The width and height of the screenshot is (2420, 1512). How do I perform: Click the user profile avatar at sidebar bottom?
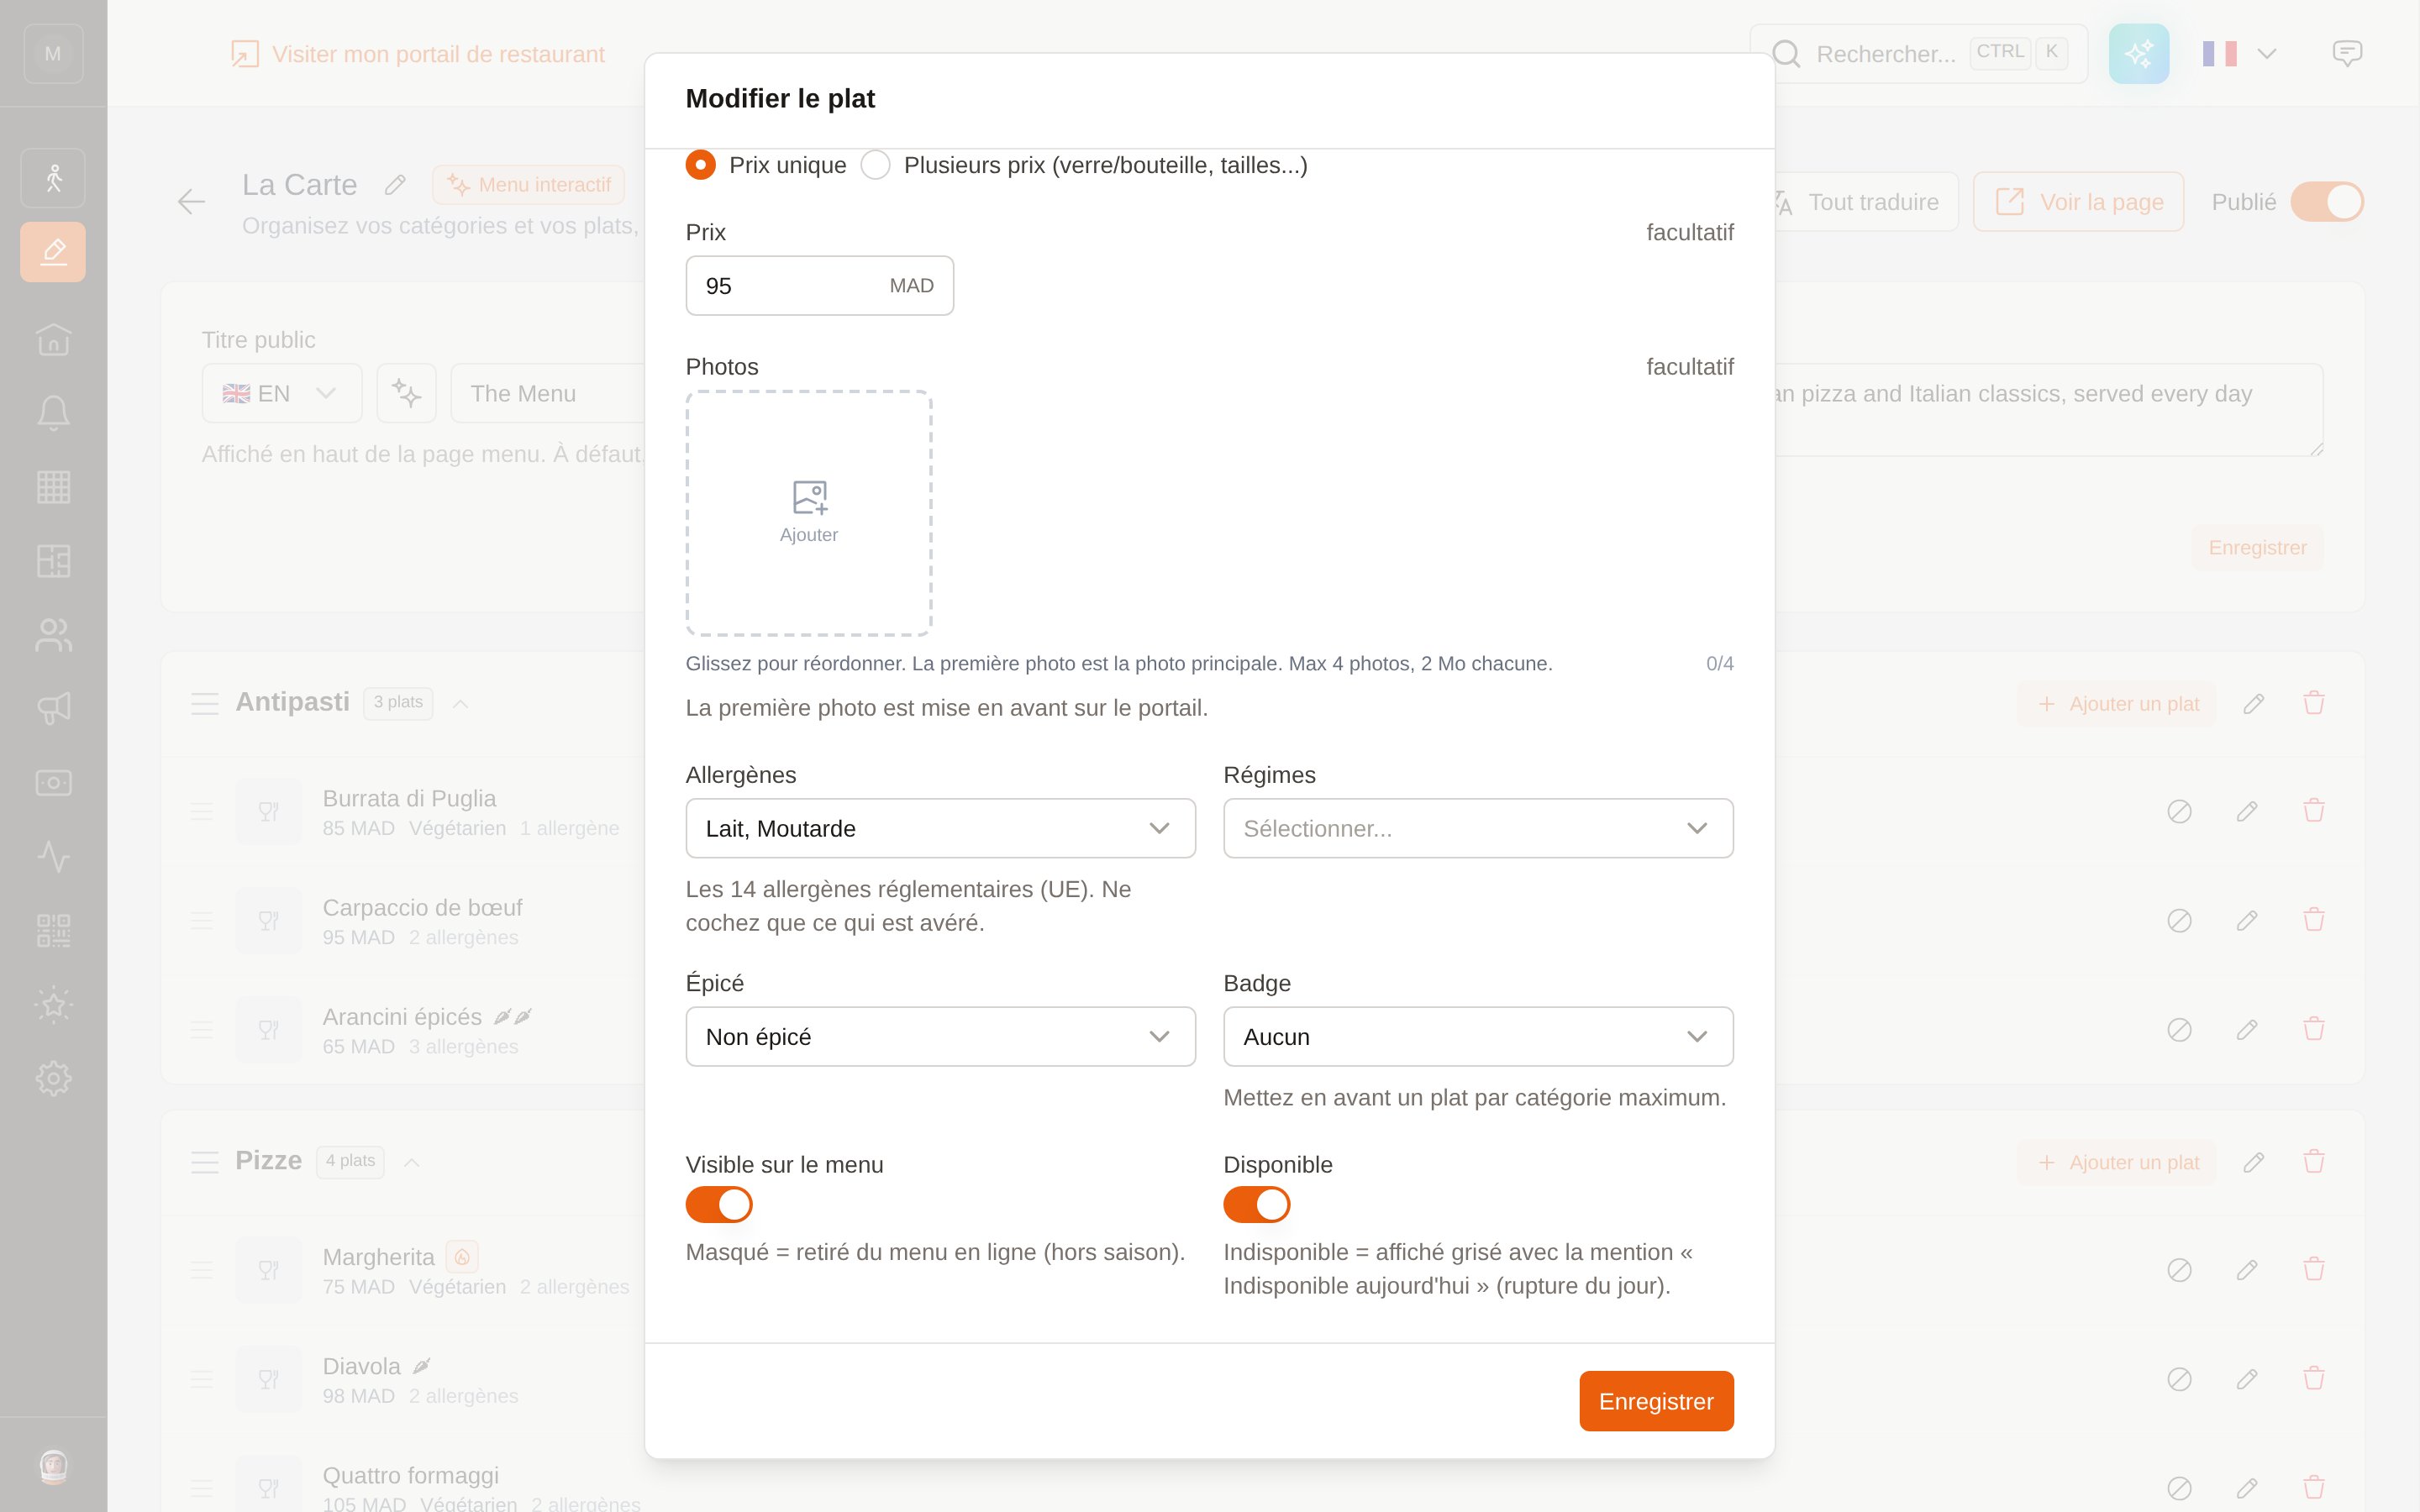coord(53,1466)
